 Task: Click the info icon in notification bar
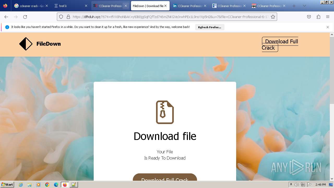[x=7, y=27]
